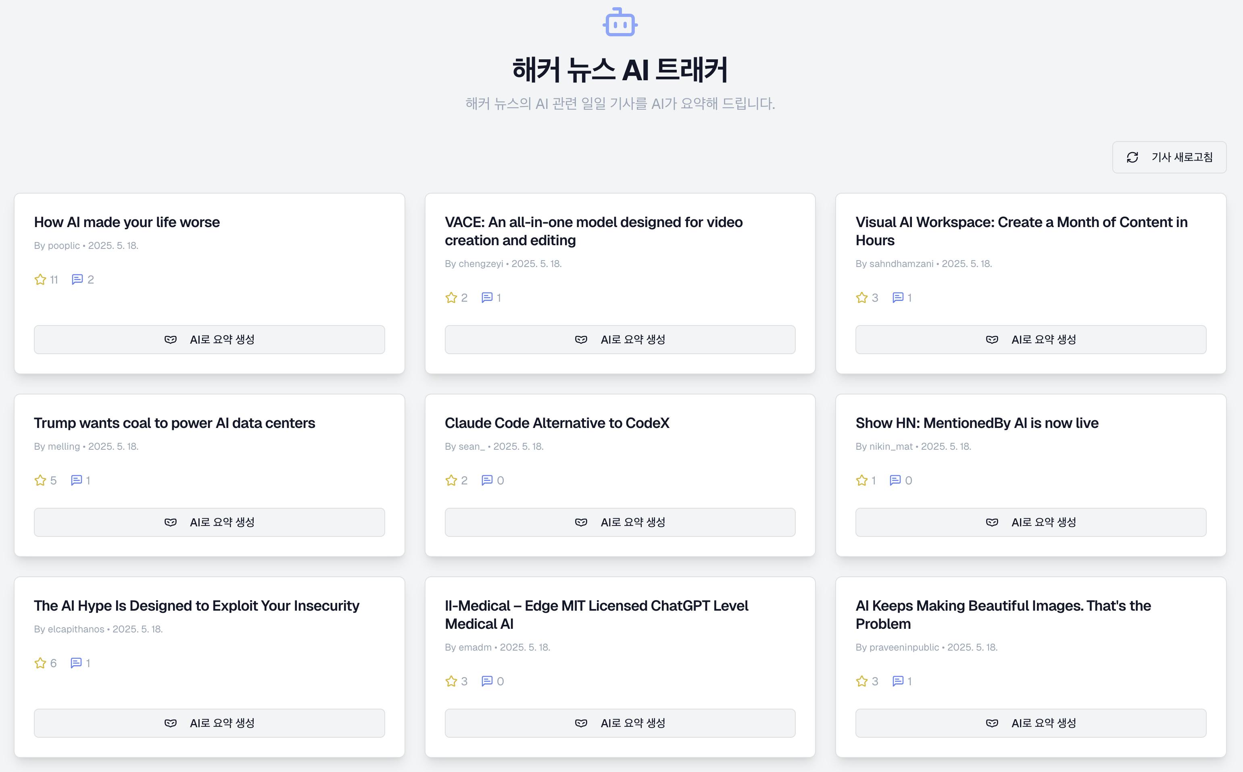Click the refresh icon beside 기사 새로고침
1243x772 pixels.
pos(1132,157)
